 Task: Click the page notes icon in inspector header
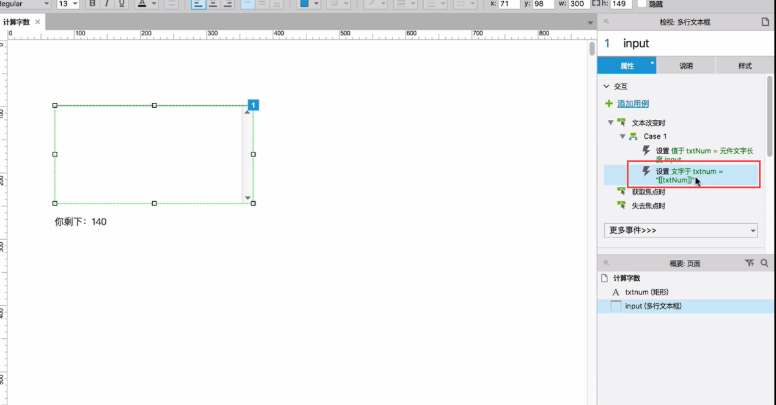click(x=765, y=22)
